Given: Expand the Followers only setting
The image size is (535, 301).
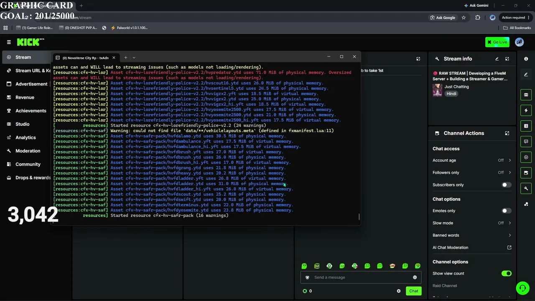Looking at the screenshot, I should [x=472, y=173].
